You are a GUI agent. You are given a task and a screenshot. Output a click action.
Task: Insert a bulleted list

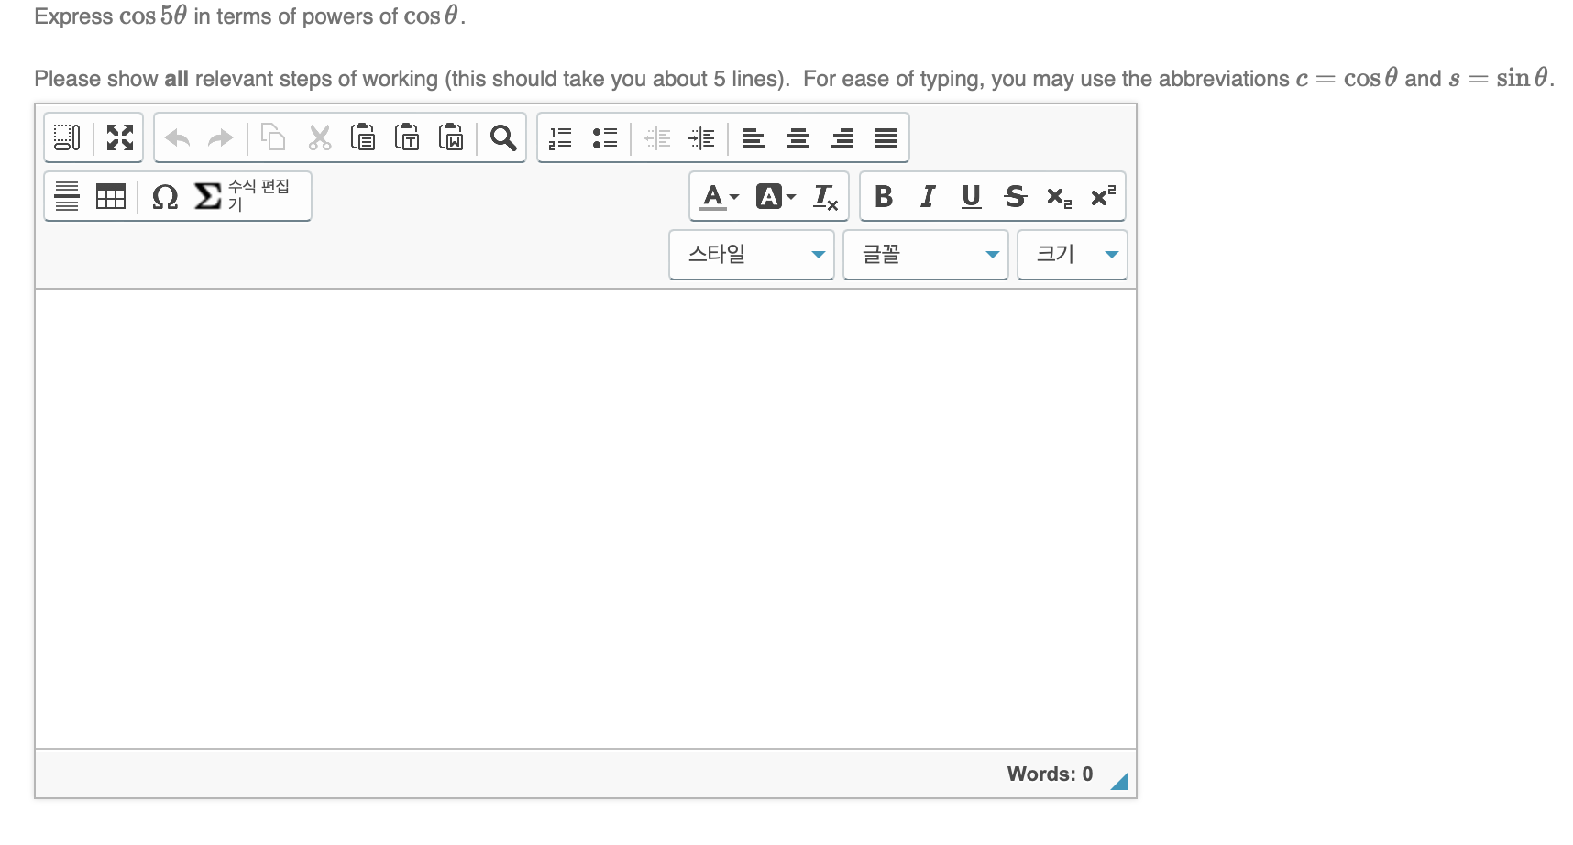click(x=604, y=137)
